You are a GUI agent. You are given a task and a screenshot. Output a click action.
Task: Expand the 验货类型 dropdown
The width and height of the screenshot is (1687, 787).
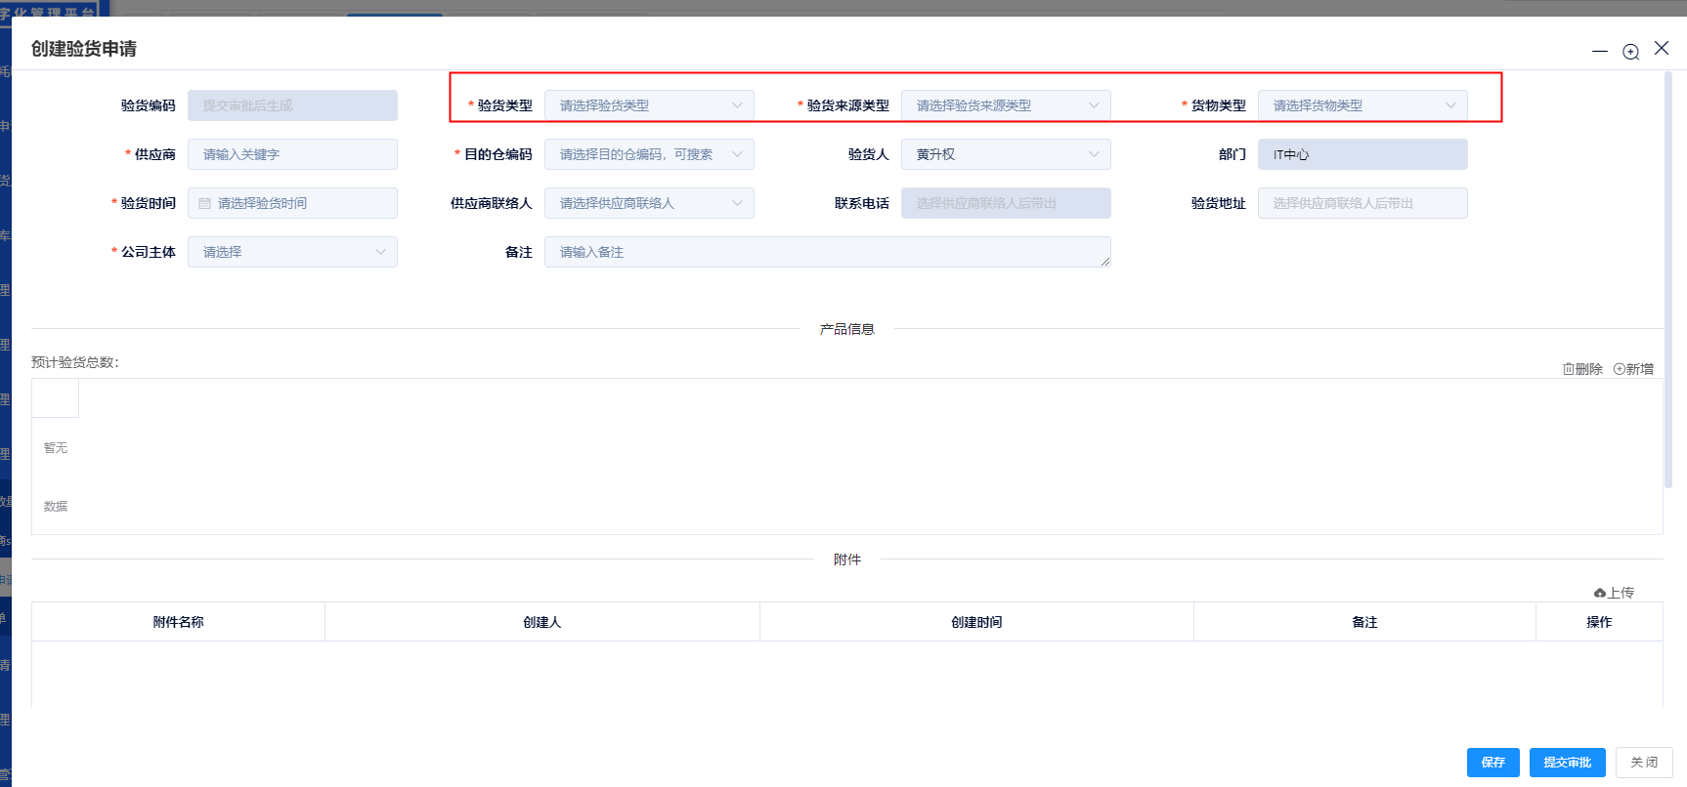pos(737,105)
